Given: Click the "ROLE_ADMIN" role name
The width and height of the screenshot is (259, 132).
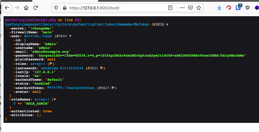Looking at the screenshot, I should (37, 103).
